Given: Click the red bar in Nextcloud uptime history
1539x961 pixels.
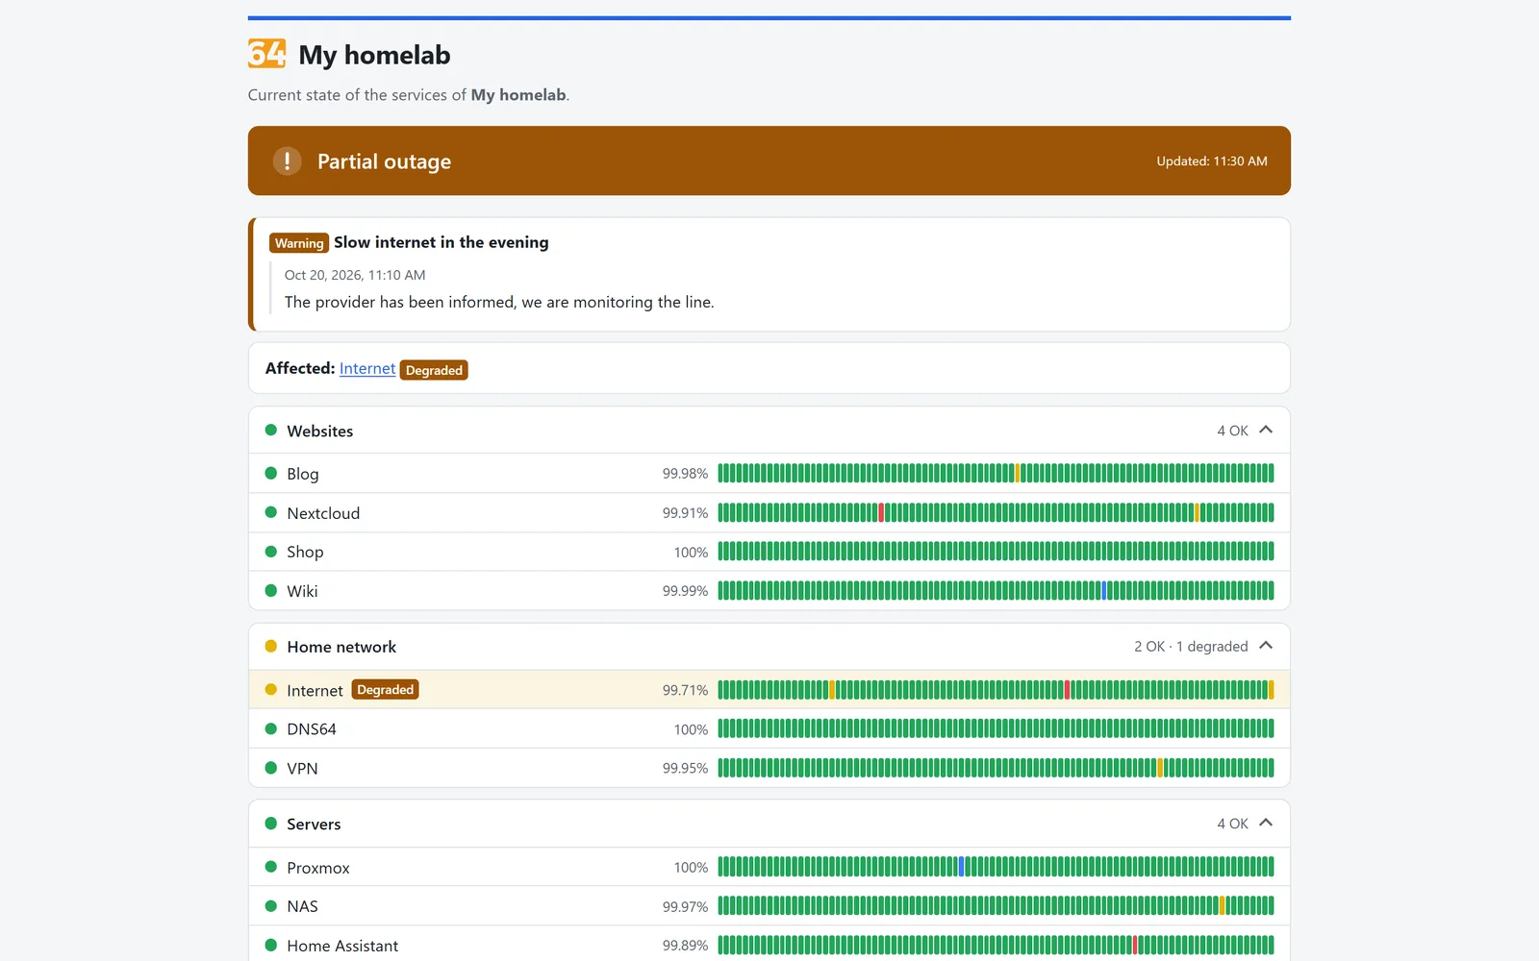Looking at the screenshot, I should pyautogui.click(x=881, y=512).
